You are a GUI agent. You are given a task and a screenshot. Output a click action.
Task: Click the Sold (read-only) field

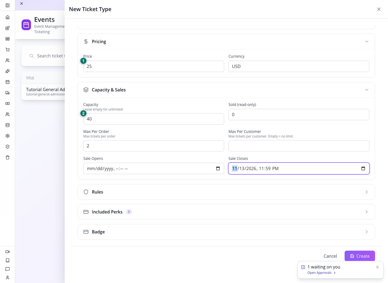[x=299, y=115]
